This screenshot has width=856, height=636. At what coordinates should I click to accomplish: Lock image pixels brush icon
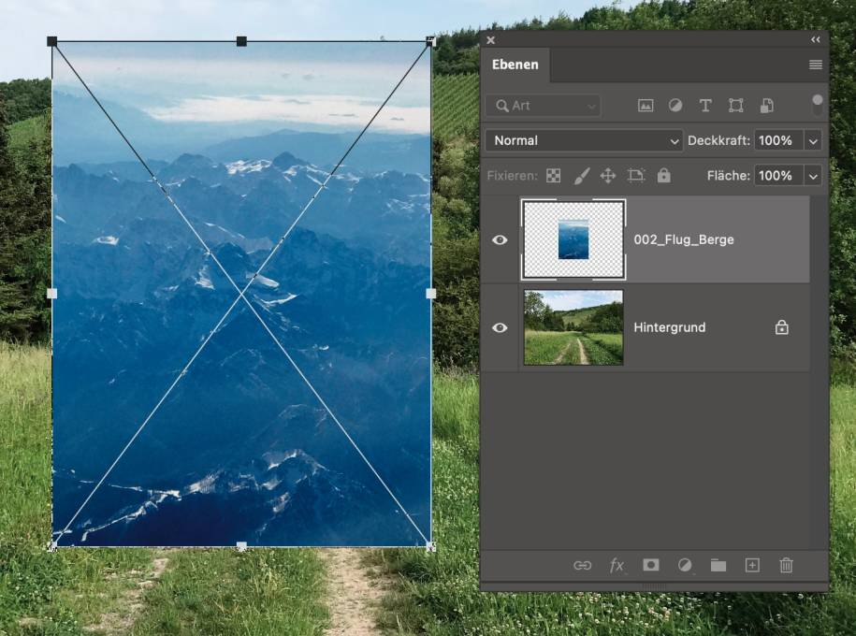tap(581, 175)
